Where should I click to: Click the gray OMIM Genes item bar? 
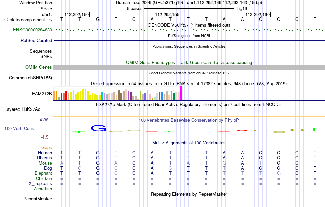tap(189, 67)
